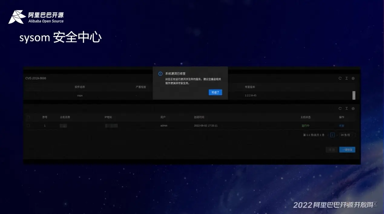Click the grey button left of 一键修复
The height and width of the screenshot is (214, 384).
pos(332,150)
